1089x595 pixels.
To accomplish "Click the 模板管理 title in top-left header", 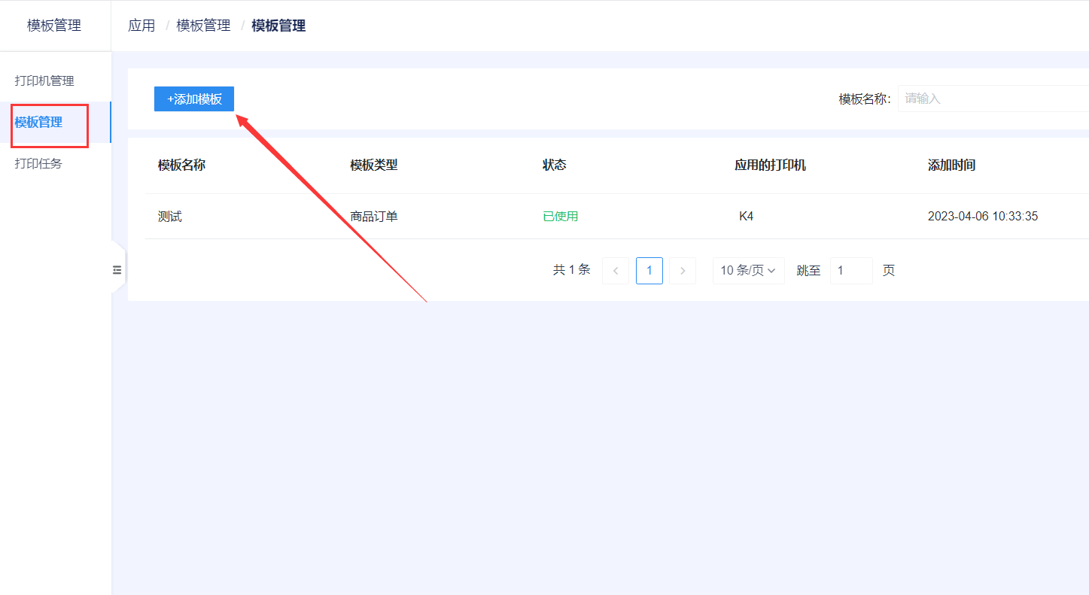I will tap(54, 26).
